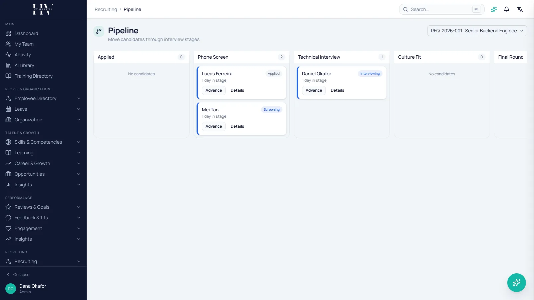Screen dimensions: 534x300
Task: Open My Team menu item
Action: click(43, 44)
